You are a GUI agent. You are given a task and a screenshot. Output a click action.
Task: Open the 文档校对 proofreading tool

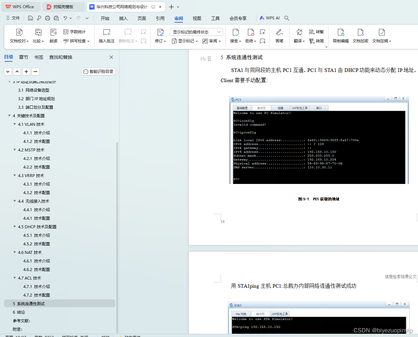tap(19, 36)
